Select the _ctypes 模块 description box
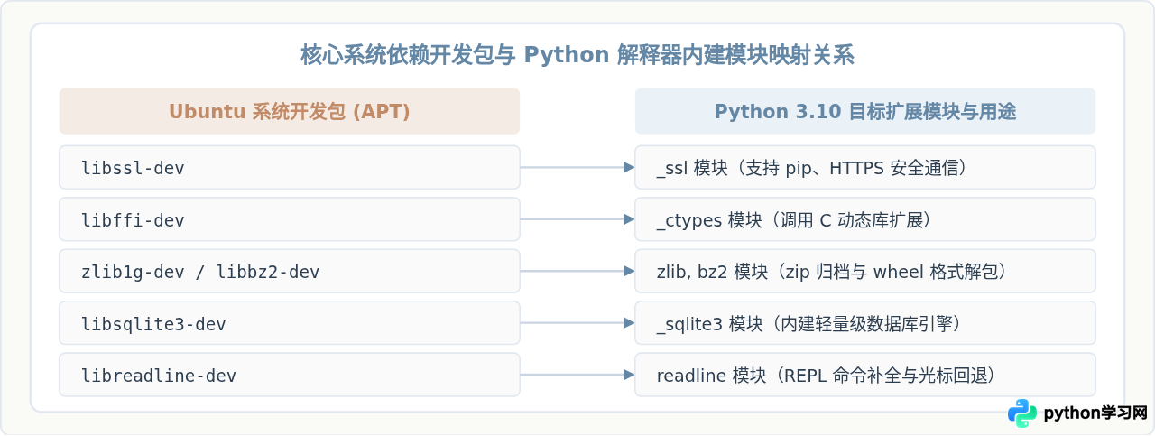 [865, 219]
